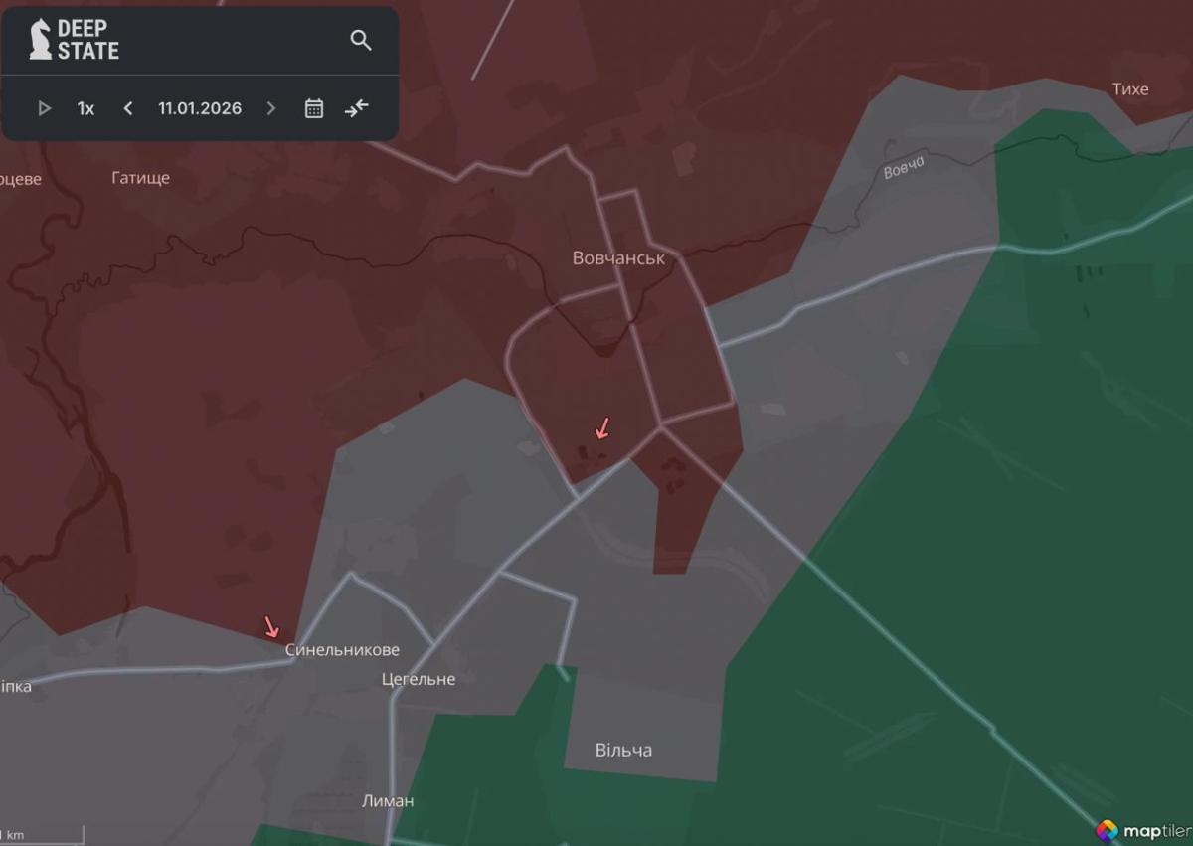
Task: Click the Тихе village label
Action: click(x=1129, y=89)
